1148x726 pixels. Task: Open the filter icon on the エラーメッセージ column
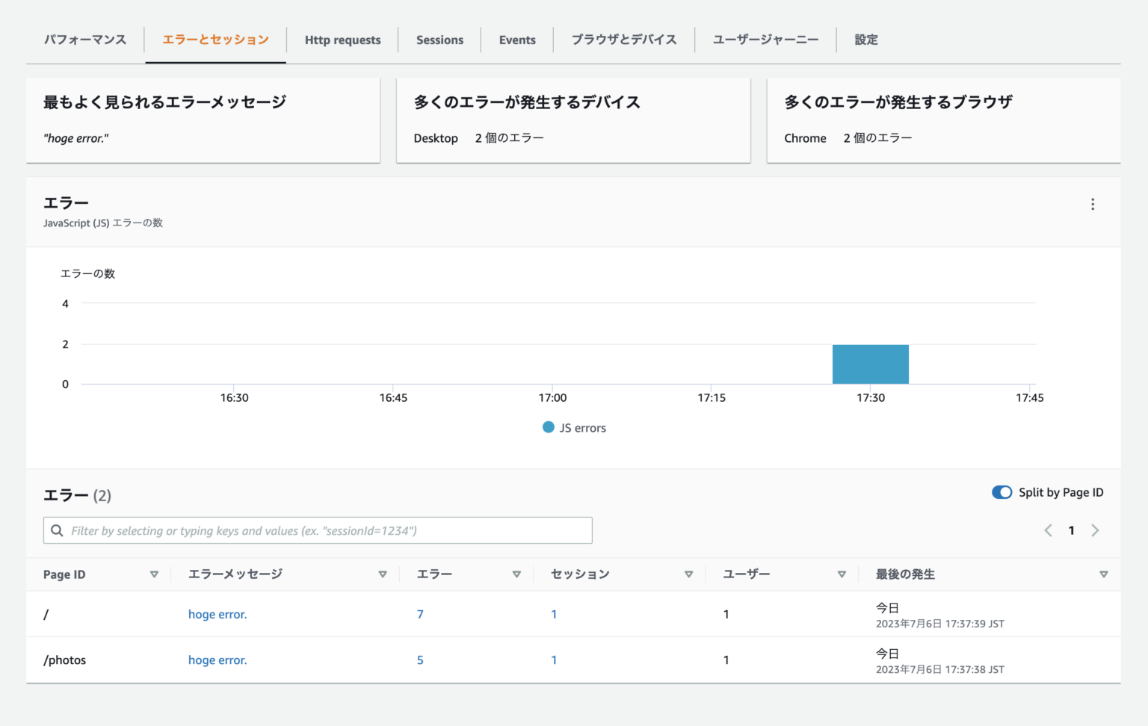click(x=383, y=574)
